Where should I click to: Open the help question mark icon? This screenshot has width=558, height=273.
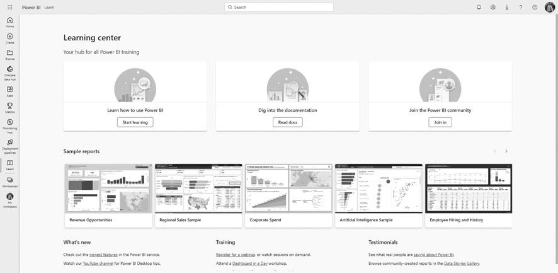click(521, 7)
